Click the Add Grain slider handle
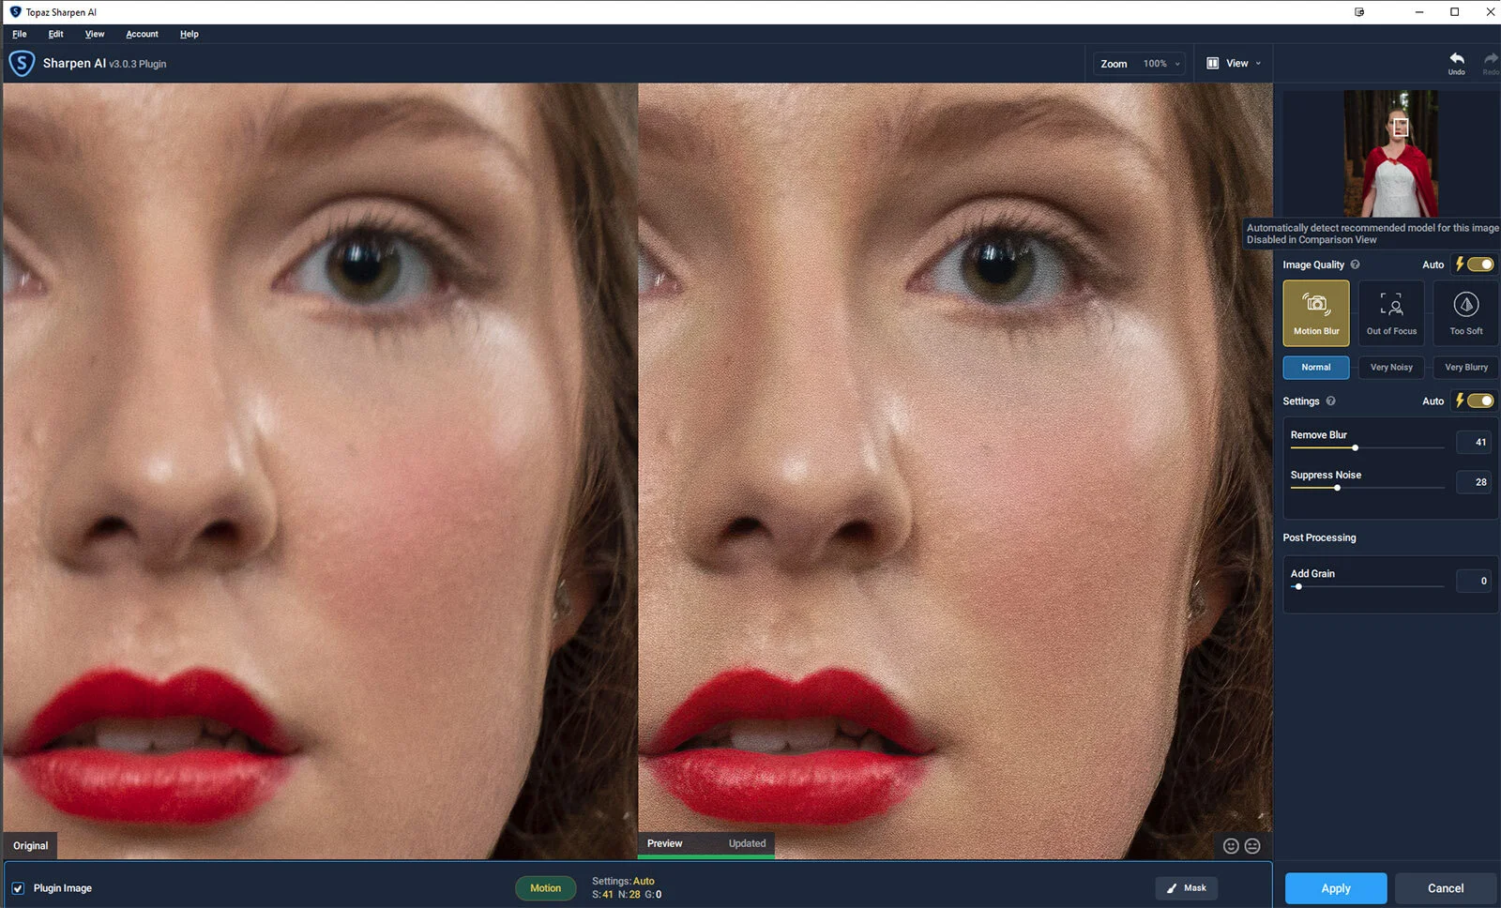This screenshot has width=1501, height=908. pos(1298,586)
